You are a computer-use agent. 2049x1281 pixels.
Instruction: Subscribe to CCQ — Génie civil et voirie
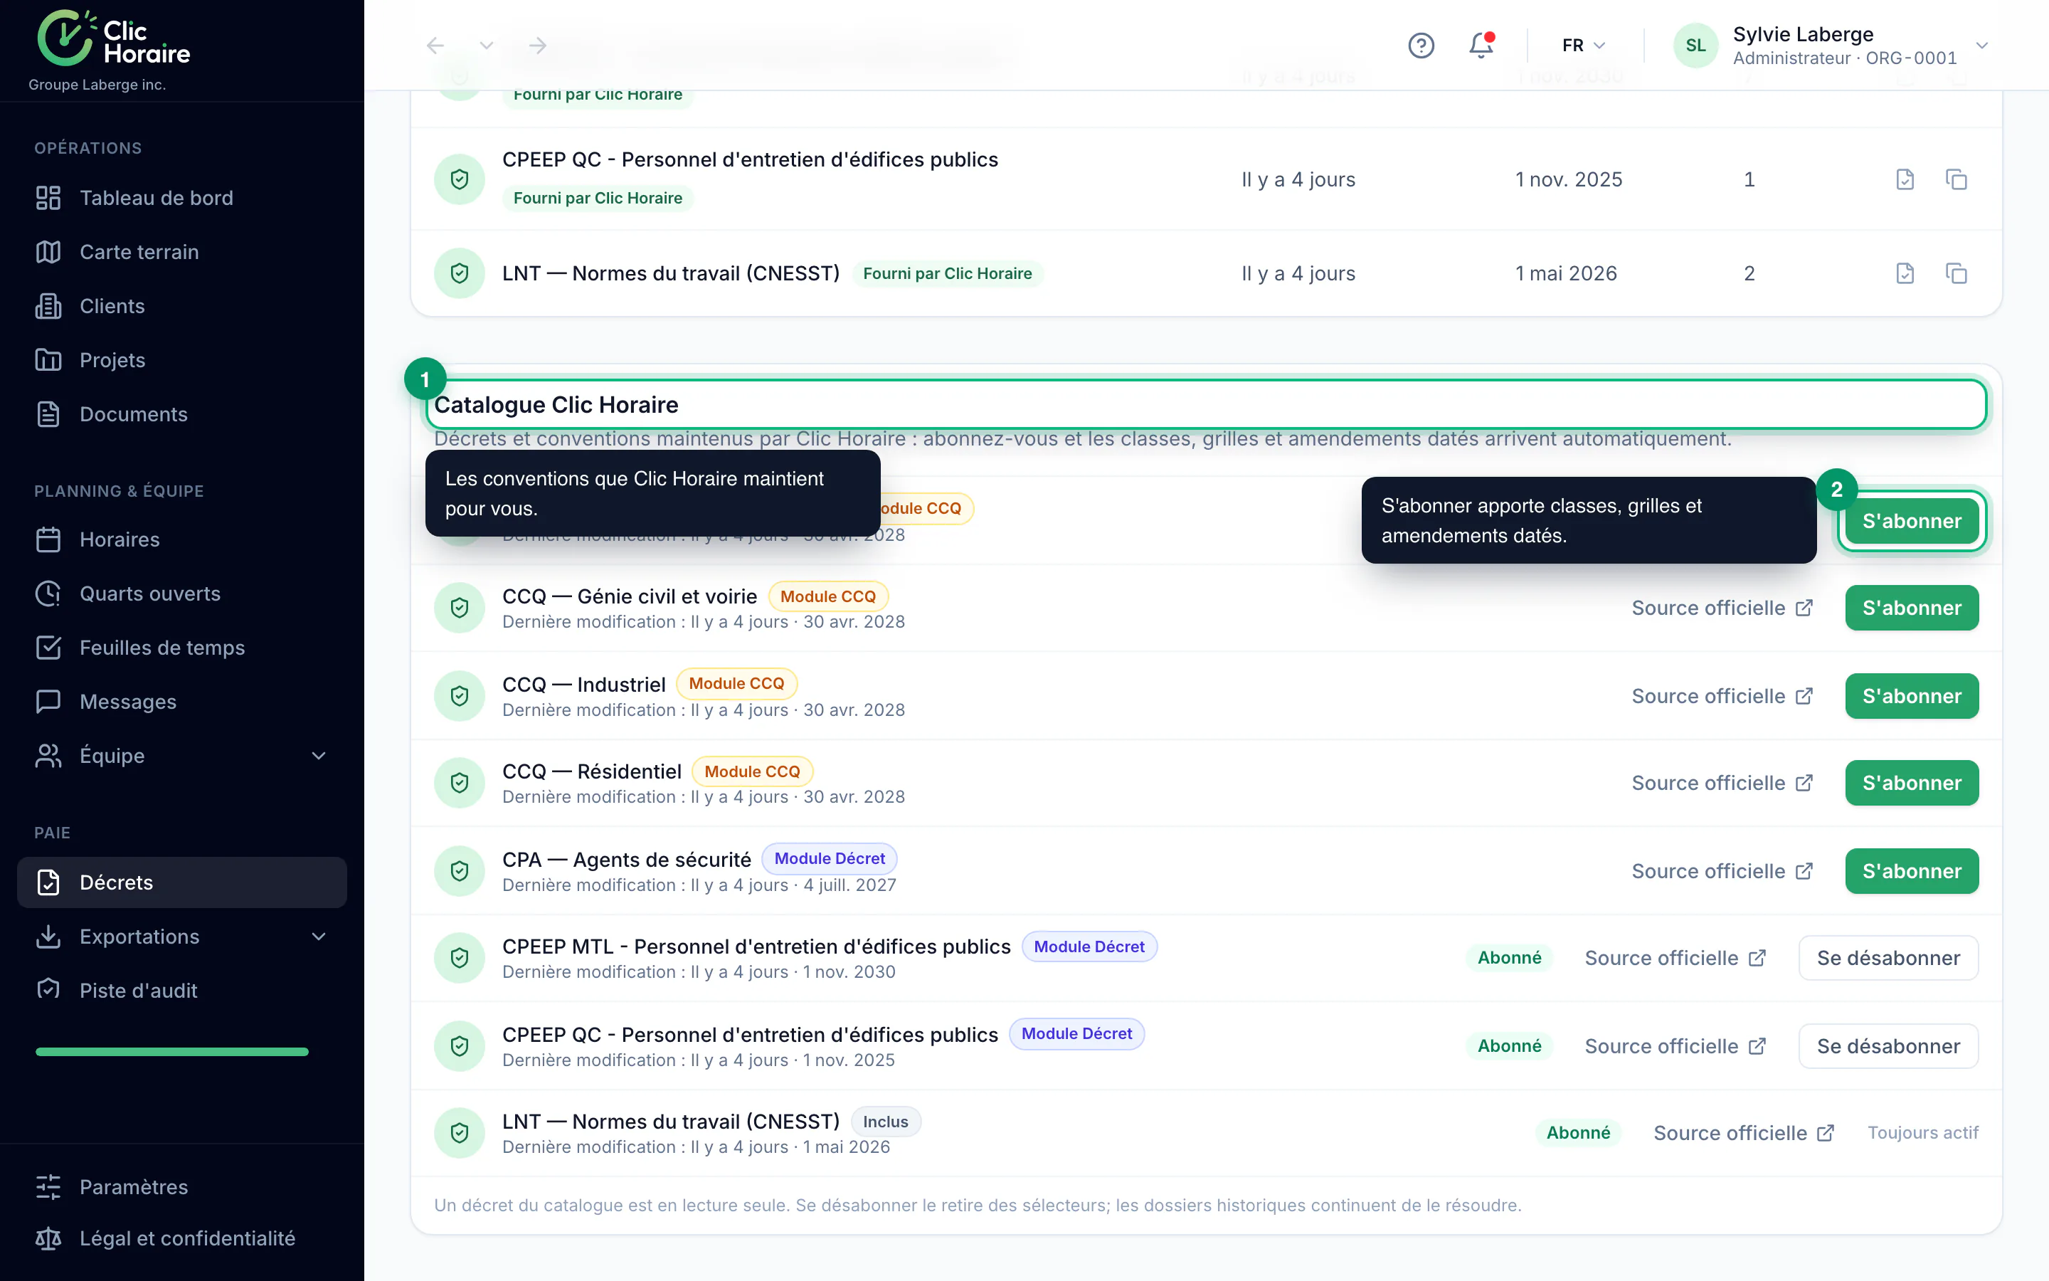pos(1912,608)
